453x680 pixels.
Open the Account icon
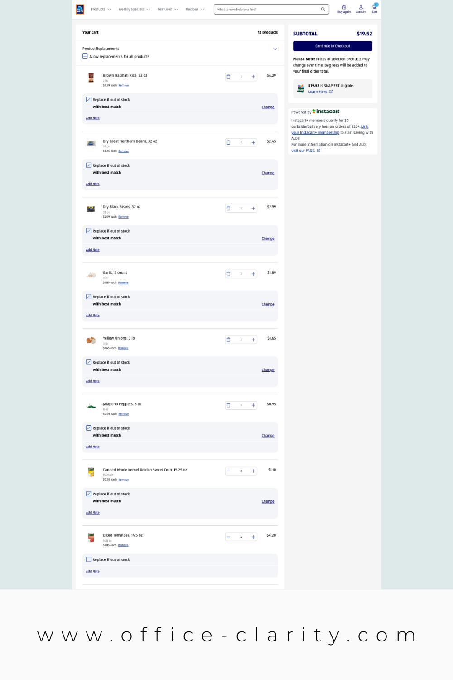coord(361,8)
